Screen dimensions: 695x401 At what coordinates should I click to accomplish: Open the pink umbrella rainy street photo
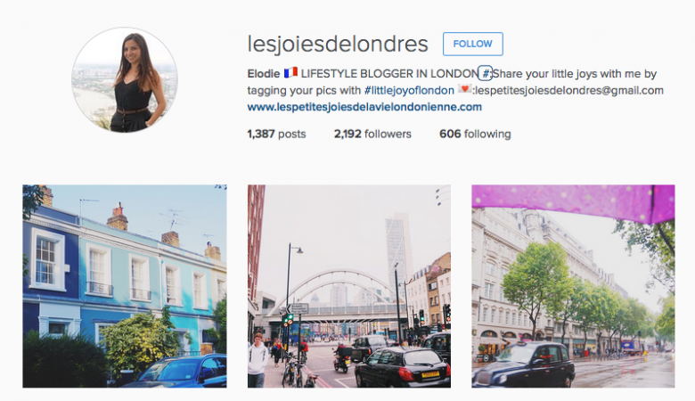pos(573,286)
